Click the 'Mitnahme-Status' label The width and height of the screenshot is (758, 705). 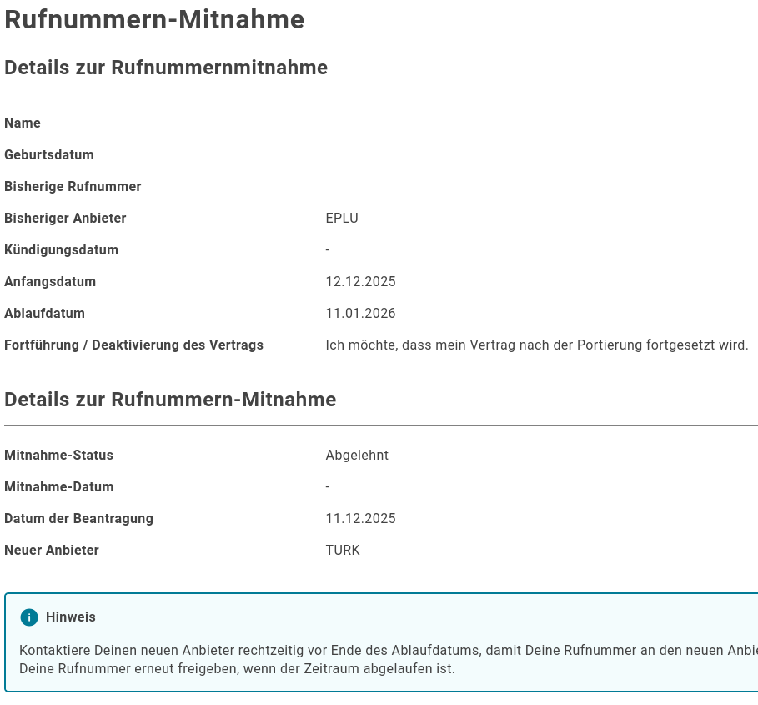tap(58, 455)
